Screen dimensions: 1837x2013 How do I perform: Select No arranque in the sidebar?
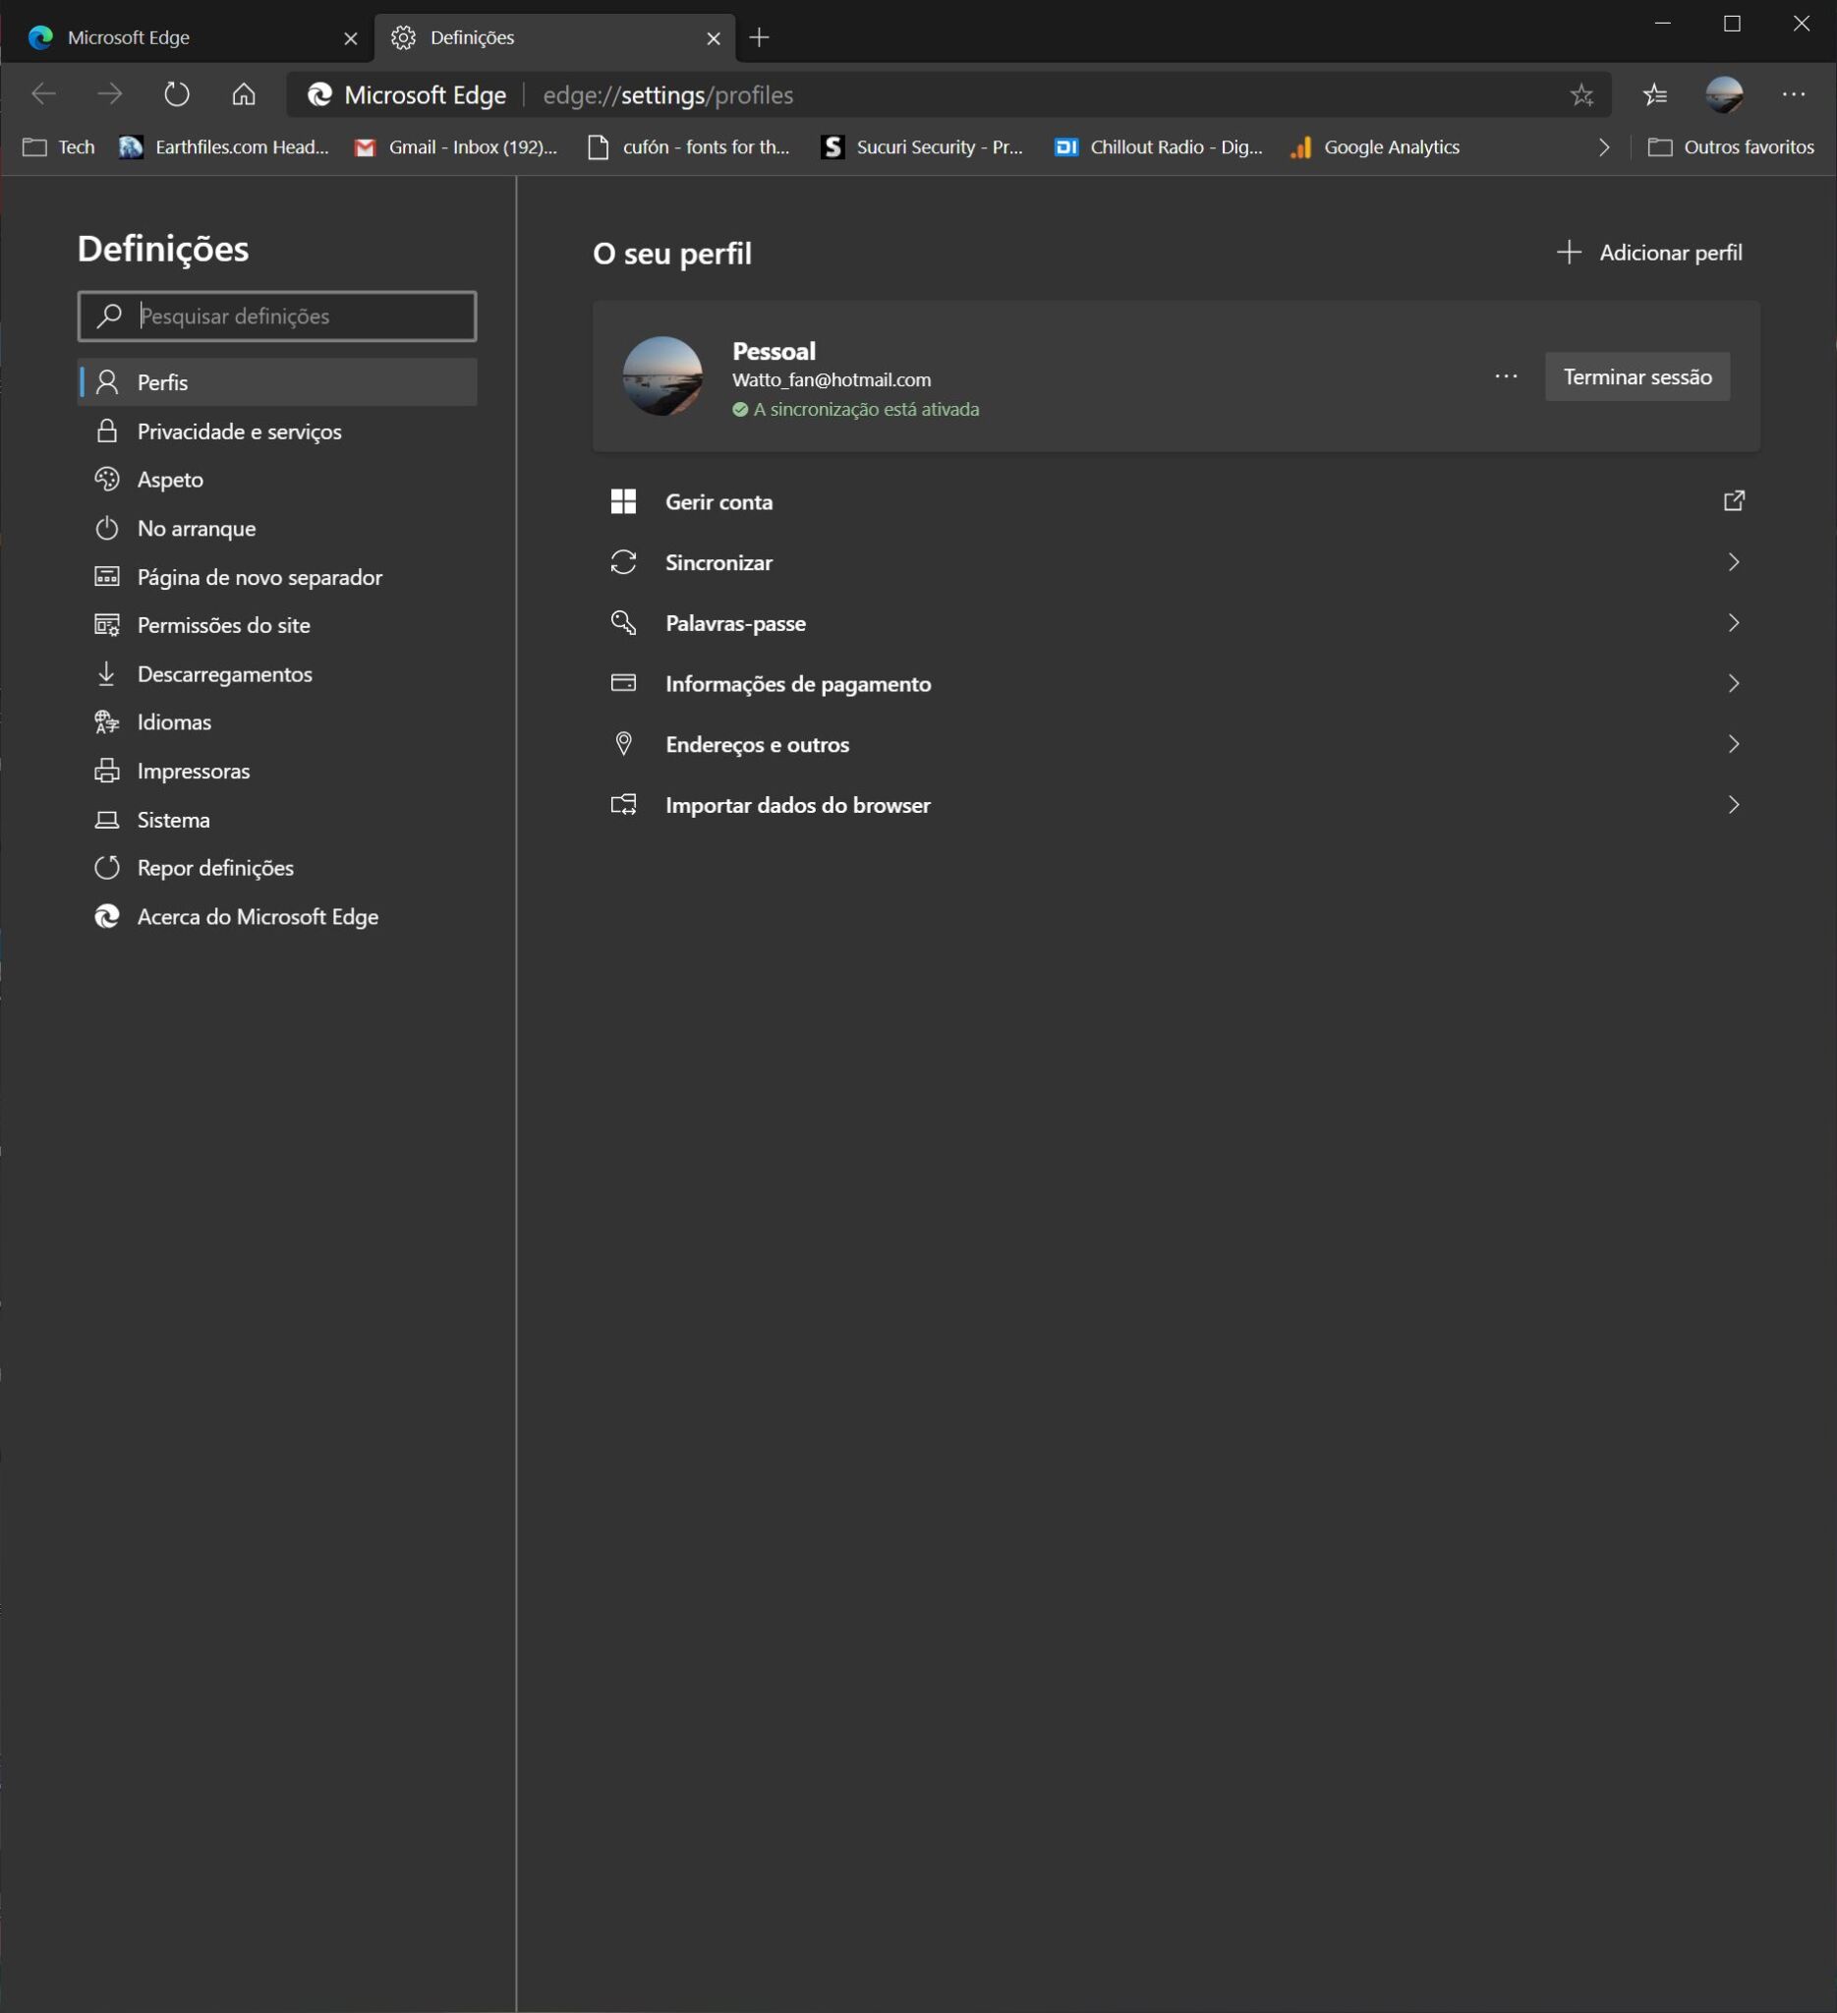(x=196, y=528)
